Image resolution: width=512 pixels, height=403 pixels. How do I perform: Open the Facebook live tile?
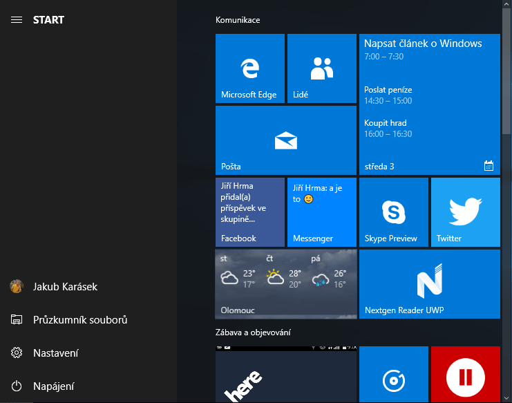tap(249, 212)
